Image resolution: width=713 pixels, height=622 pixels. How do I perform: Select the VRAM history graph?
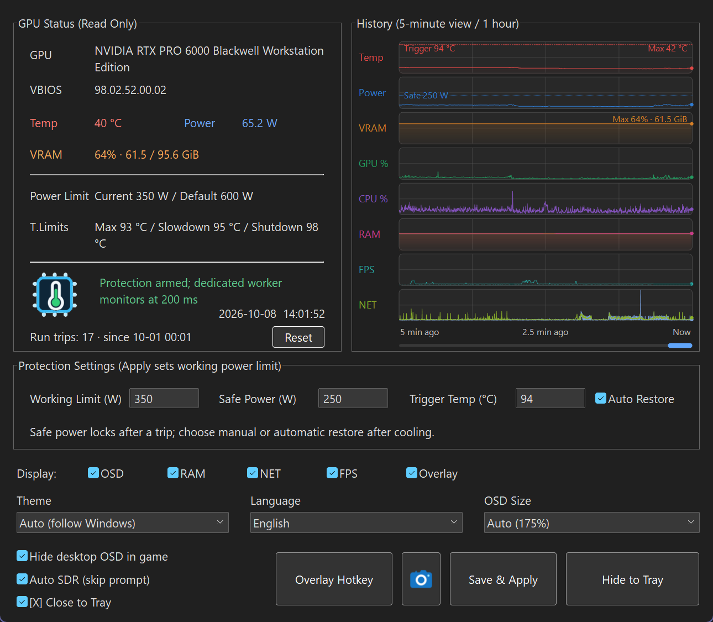pyautogui.click(x=546, y=128)
